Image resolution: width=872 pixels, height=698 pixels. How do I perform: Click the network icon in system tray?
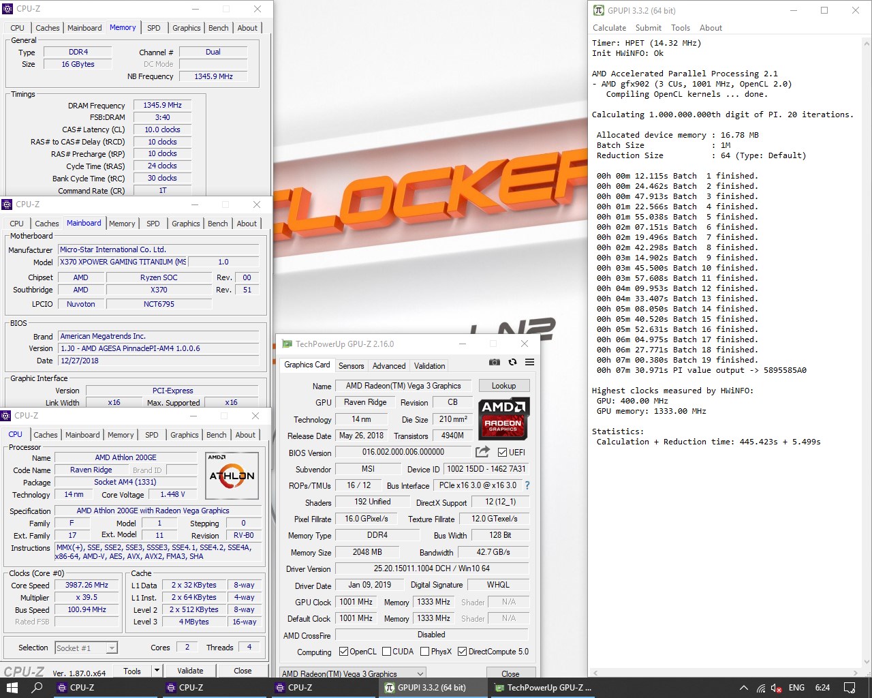click(761, 688)
